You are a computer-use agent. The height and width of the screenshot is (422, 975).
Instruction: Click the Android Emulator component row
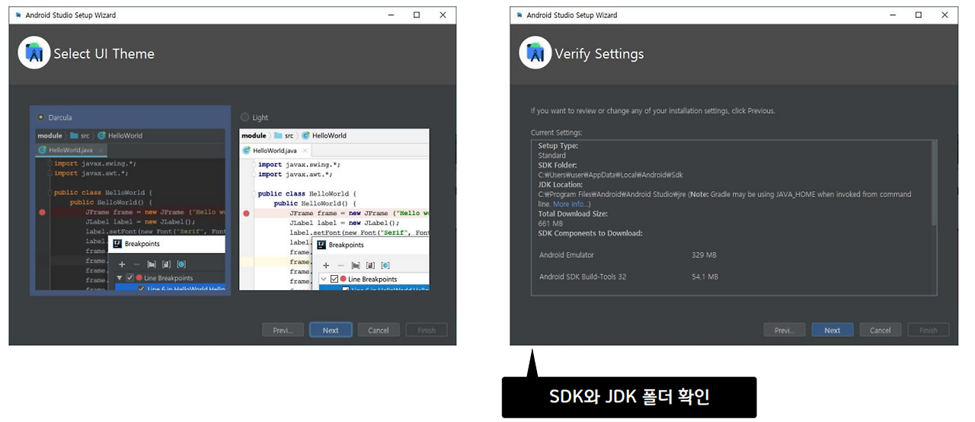[628, 255]
